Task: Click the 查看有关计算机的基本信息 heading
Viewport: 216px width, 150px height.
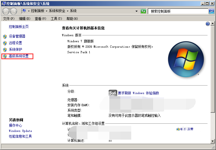Action: coord(83,28)
